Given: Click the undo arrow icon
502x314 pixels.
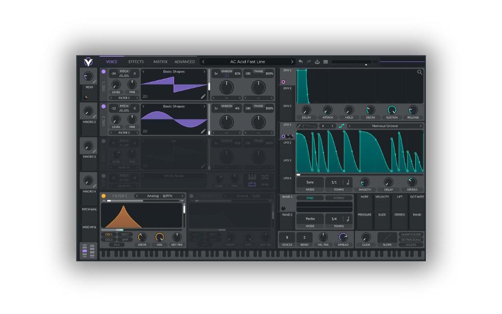Looking at the screenshot, I should pyautogui.click(x=301, y=62).
